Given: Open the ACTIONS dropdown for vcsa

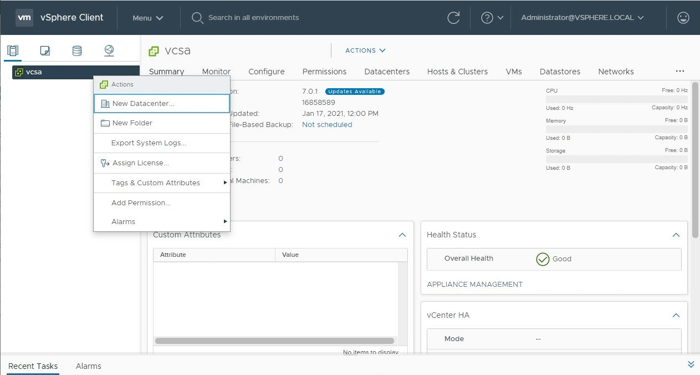Looking at the screenshot, I should click(x=365, y=50).
